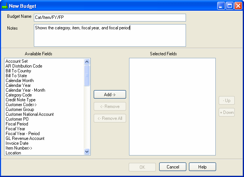Select Fiscal Year field from list
Viewport: 244px width, 177px height.
(x=15, y=129)
